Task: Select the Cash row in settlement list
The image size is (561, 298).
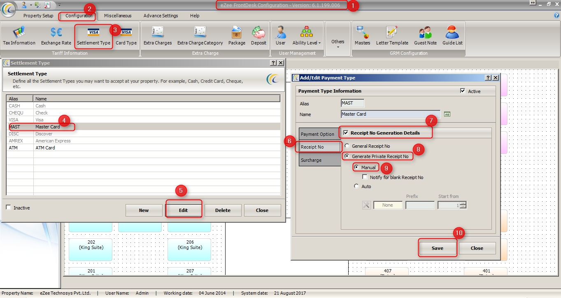Action: point(143,106)
